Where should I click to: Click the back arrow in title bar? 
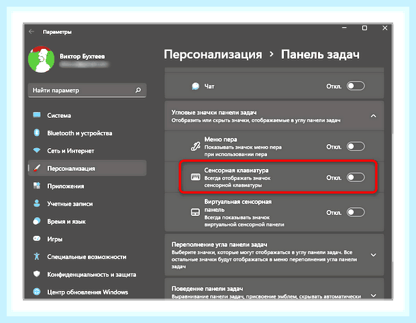32,31
